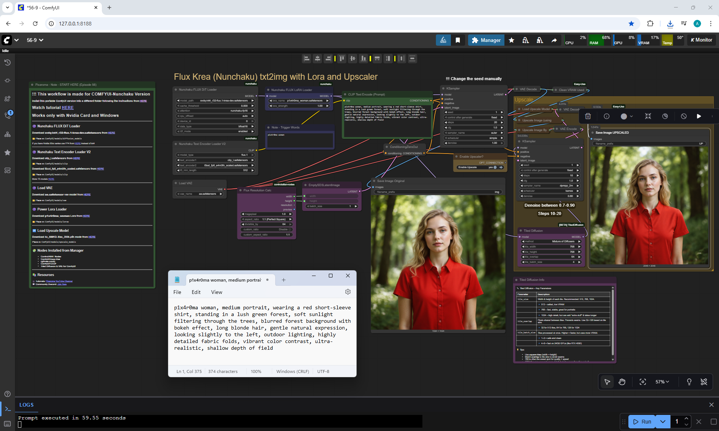Click the node color circle swatch
This screenshot has height=431, width=719.
(x=624, y=116)
